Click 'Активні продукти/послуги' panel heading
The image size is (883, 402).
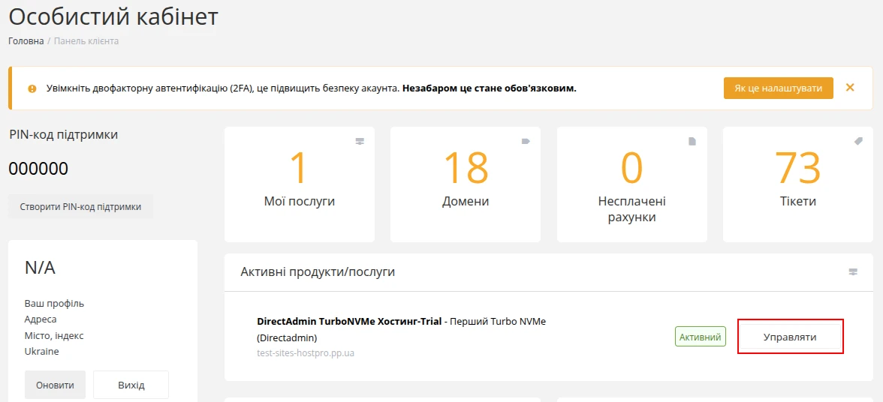click(318, 272)
